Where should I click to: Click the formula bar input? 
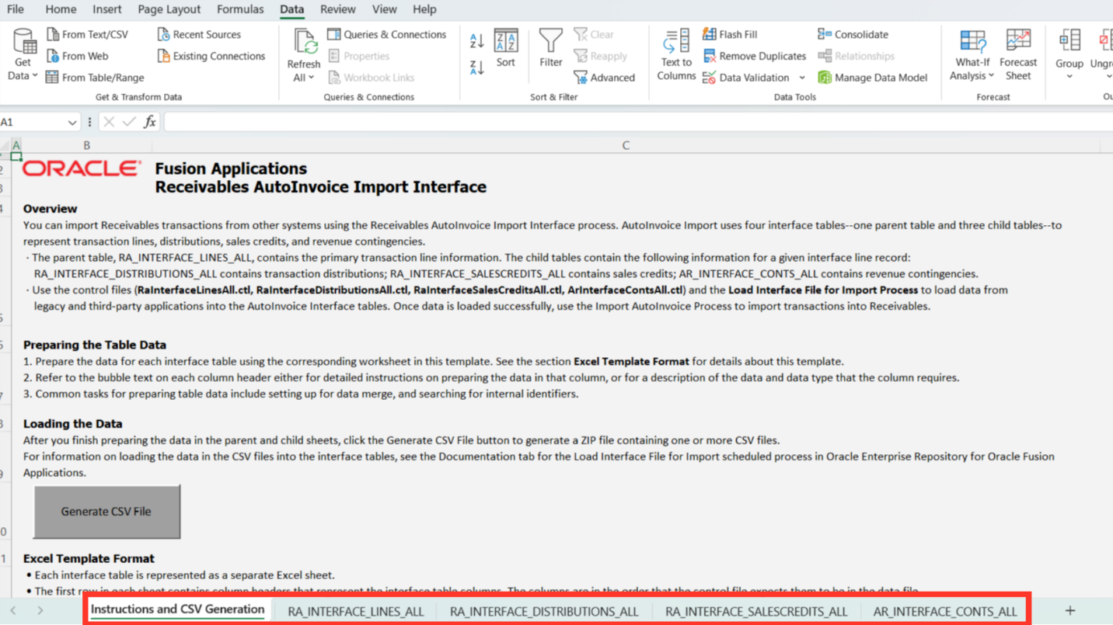tap(638, 122)
